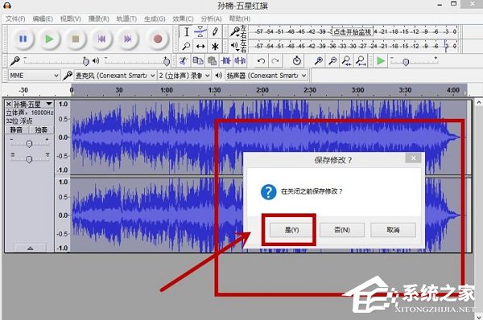The image size is (483, 320).
Task: Click the 1:00 mark on the timeline ruler
Action: coord(167,90)
